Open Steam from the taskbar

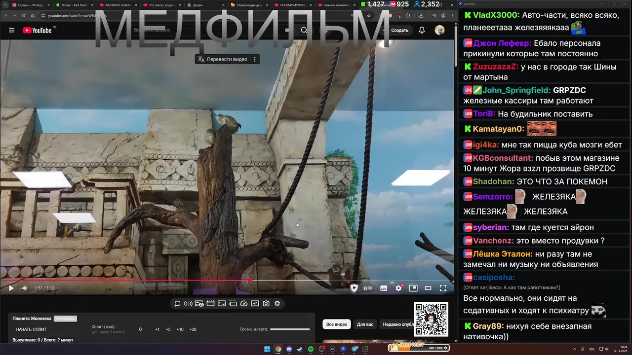(300, 349)
